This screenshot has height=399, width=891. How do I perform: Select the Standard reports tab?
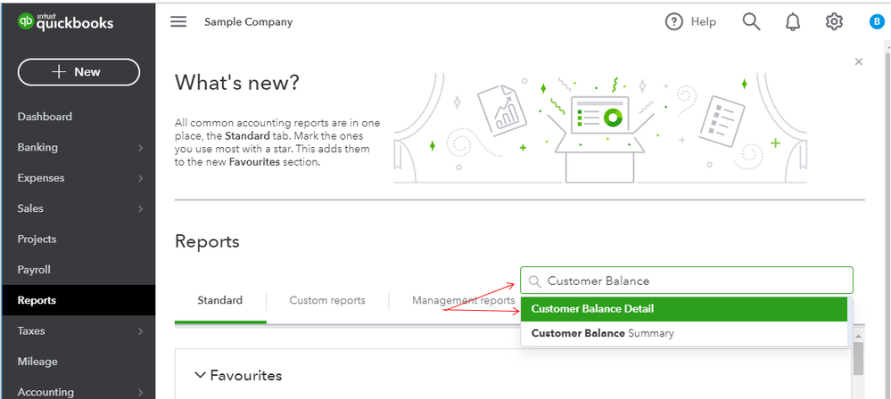point(219,300)
